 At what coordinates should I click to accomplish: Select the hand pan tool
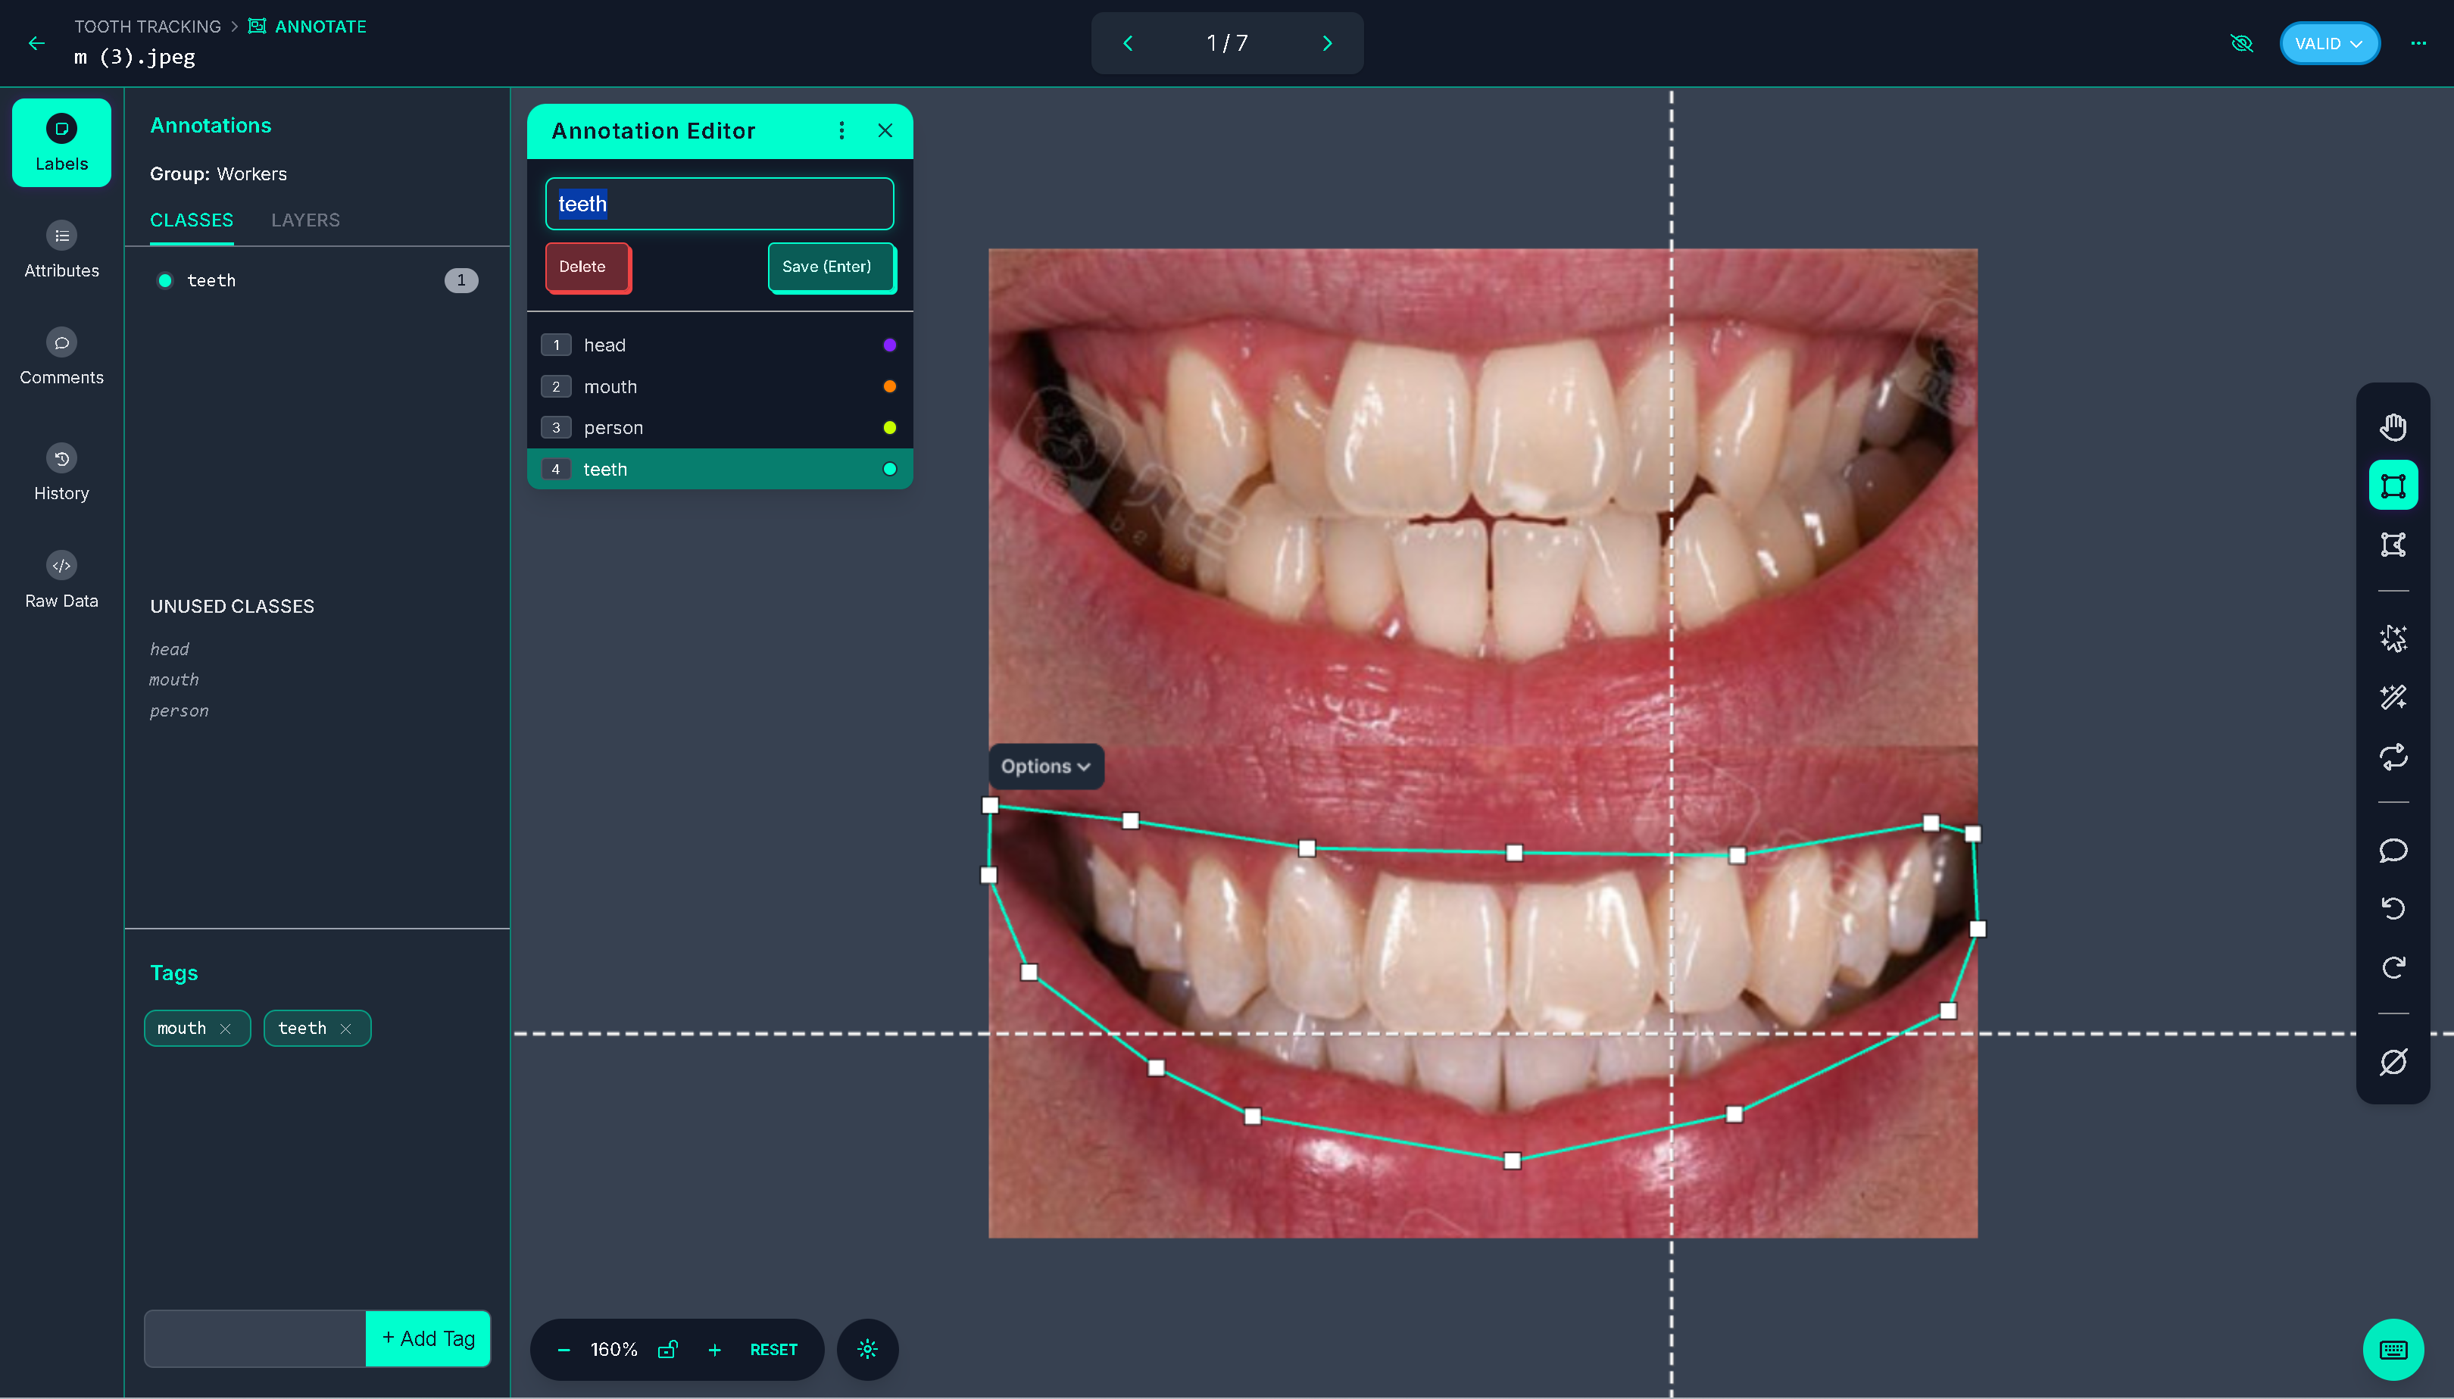[2393, 426]
